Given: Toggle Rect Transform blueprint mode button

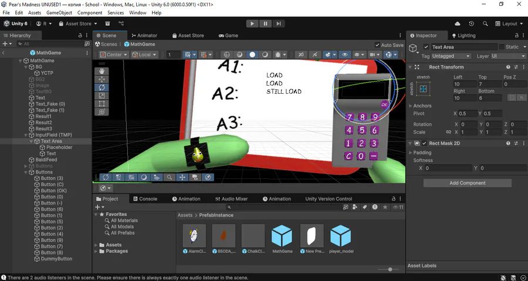Looking at the screenshot, I should click(x=512, y=97).
